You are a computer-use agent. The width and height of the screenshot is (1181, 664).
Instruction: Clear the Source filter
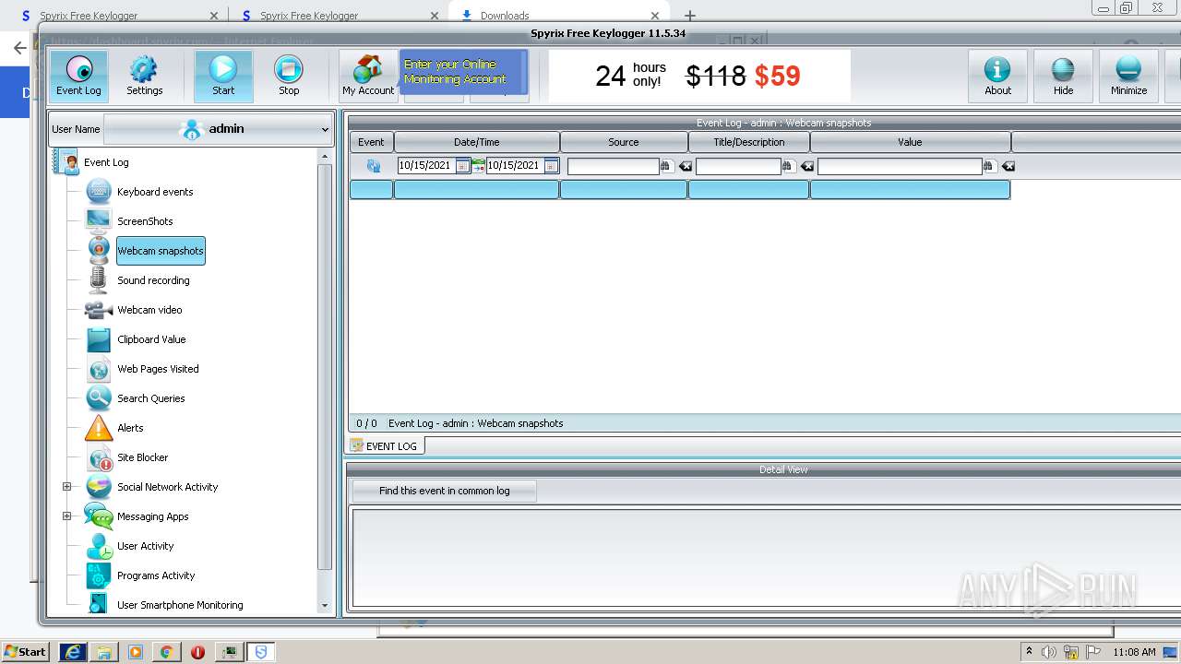(x=686, y=166)
